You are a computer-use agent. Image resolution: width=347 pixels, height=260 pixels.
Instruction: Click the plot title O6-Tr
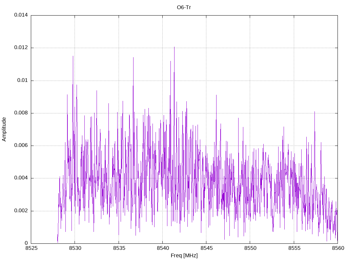[x=184, y=7]
